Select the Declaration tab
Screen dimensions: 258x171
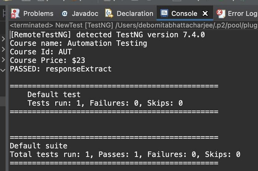[135, 14]
